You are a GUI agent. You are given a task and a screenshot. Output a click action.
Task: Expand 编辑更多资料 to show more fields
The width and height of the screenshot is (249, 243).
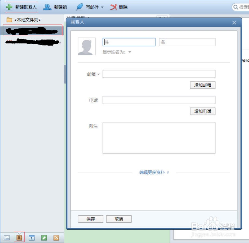[x=154, y=172]
